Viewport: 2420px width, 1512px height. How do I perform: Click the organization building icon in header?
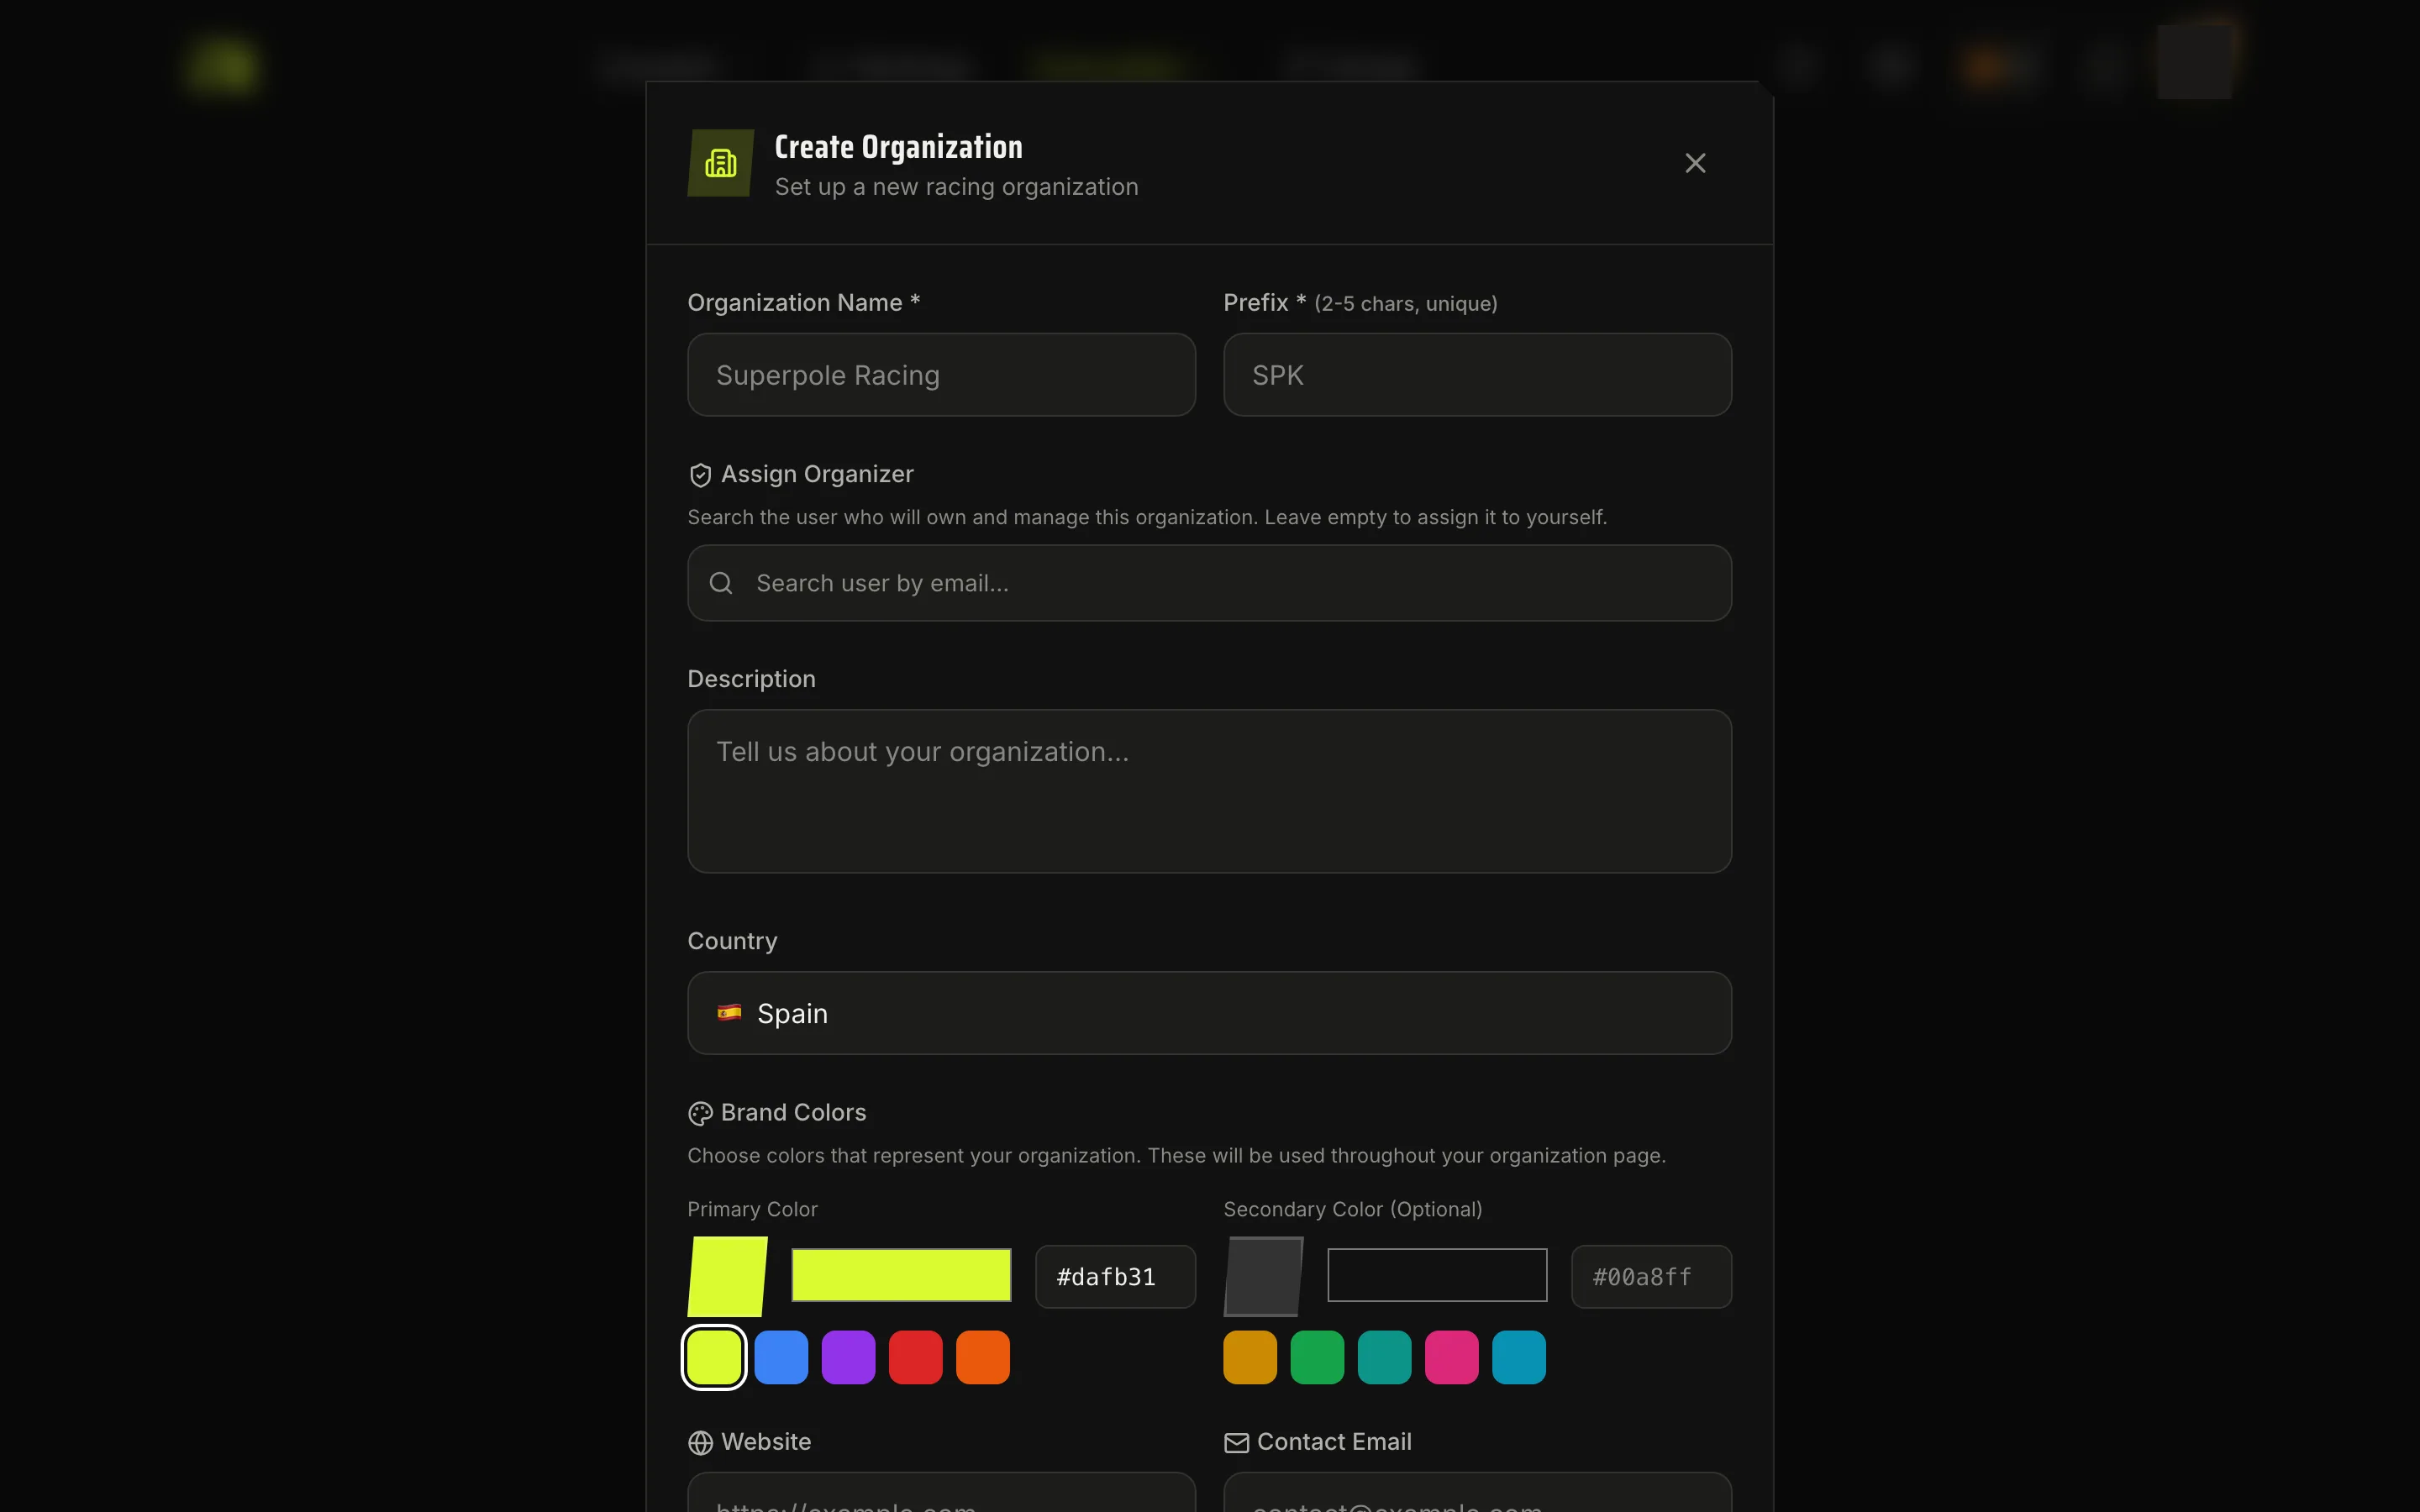click(720, 163)
